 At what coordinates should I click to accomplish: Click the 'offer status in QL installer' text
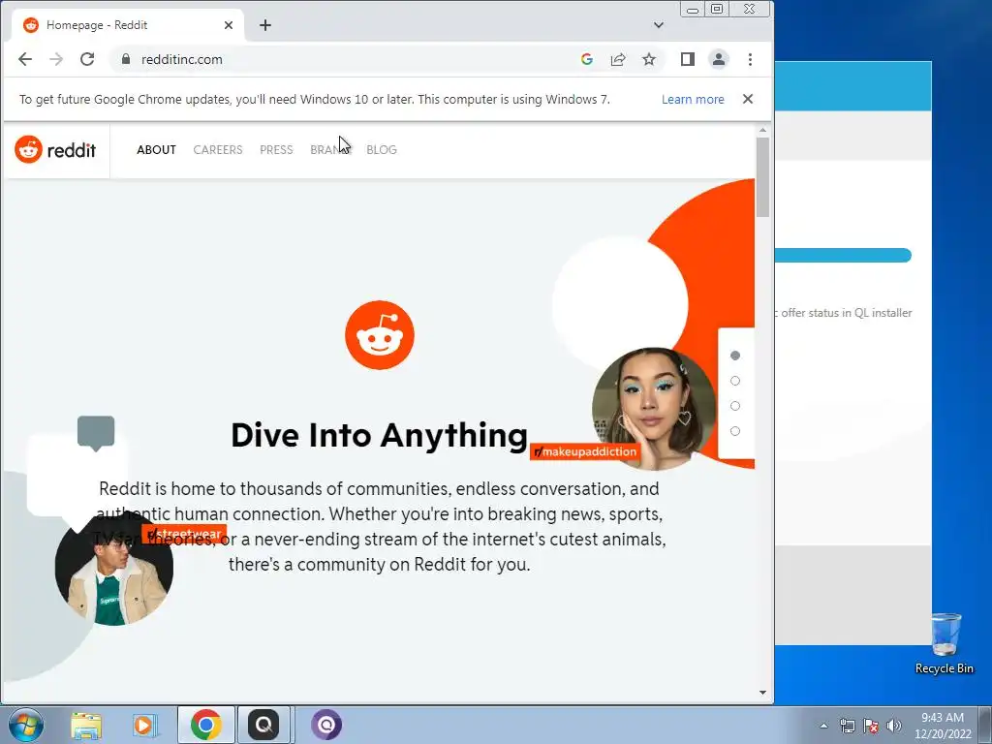coord(846,313)
